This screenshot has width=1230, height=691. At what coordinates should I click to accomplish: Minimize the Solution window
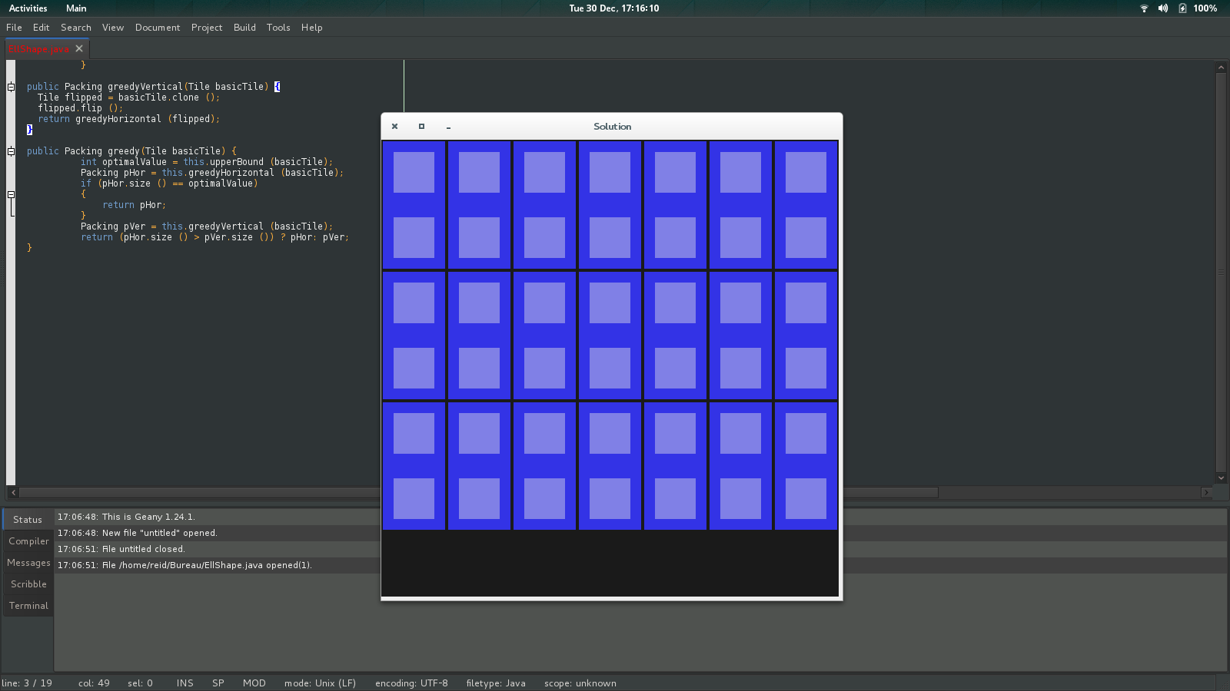click(x=448, y=127)
